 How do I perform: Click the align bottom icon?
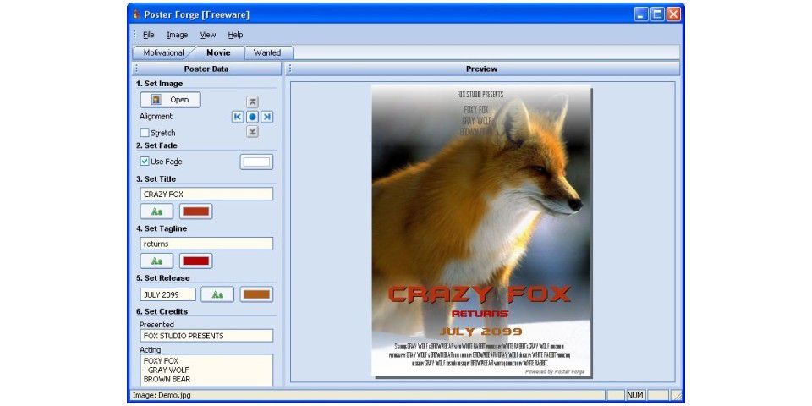[x=252, y=132]
